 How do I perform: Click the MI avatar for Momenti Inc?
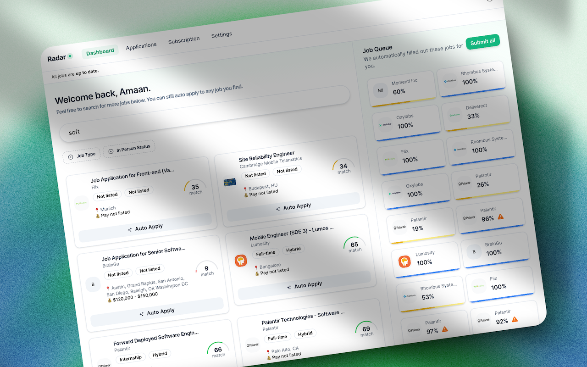coord(381,90)
